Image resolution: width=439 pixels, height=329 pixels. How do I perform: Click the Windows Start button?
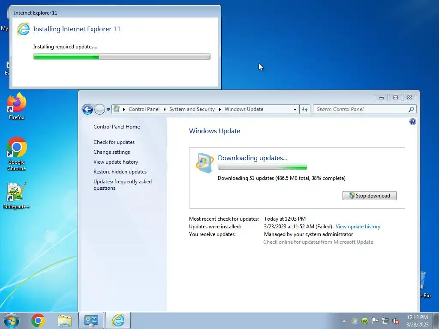coord(12,320)
